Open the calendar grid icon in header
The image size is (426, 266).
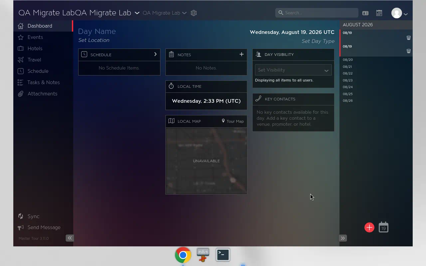point(379,13)
